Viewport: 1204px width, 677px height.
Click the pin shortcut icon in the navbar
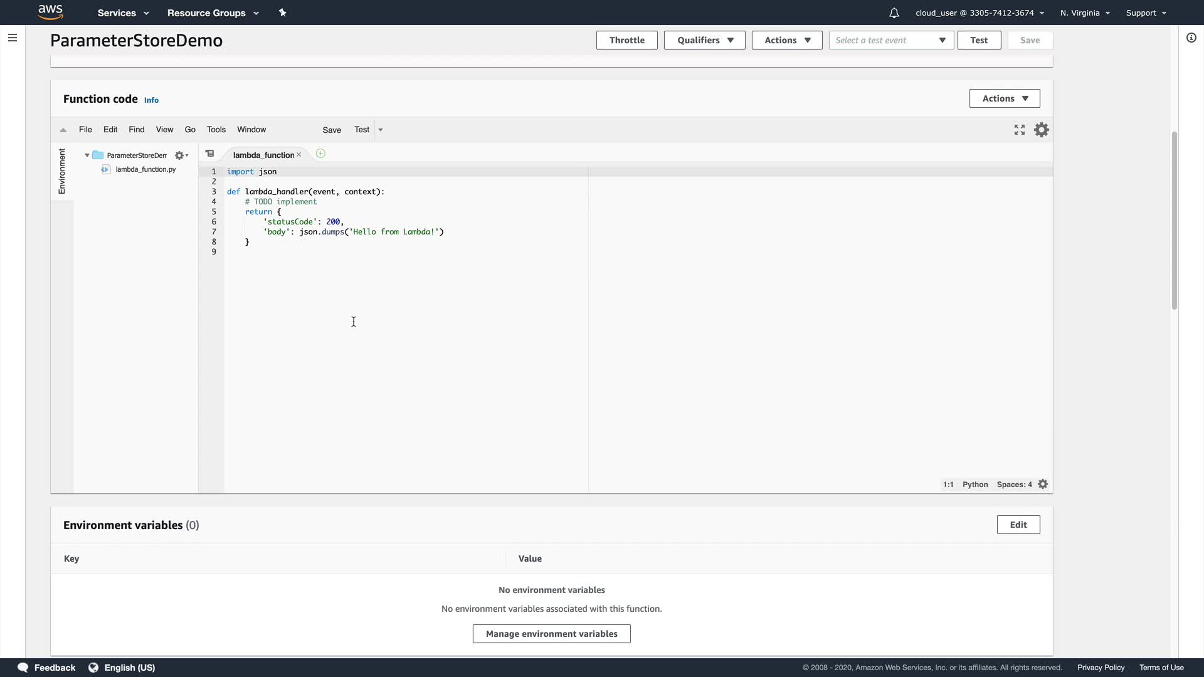(x=282, y=13)
